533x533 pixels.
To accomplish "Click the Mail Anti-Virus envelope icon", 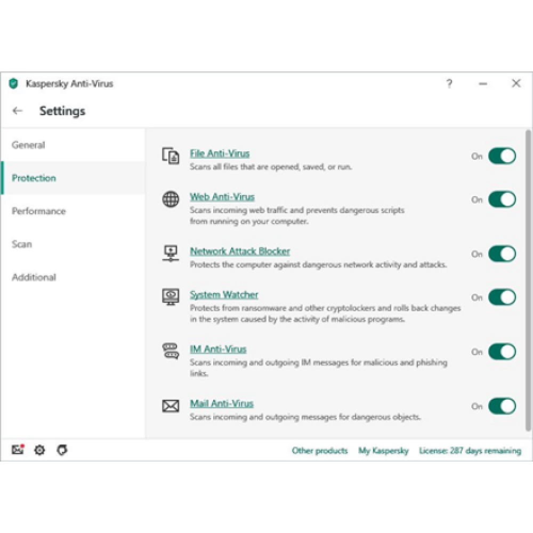I will 169,406.
